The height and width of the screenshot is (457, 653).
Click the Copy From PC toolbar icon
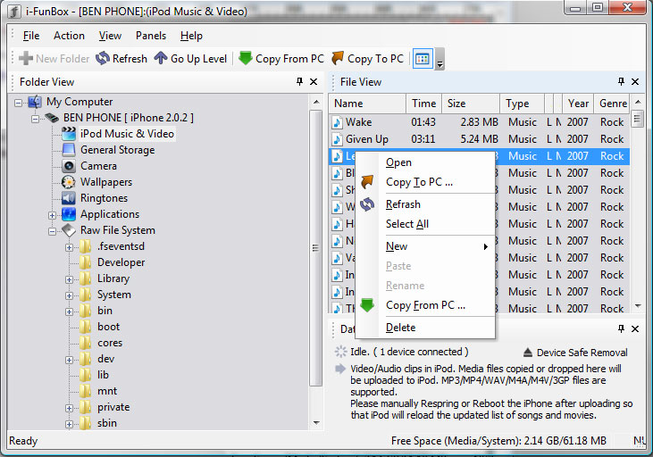[x=246, y=59]
